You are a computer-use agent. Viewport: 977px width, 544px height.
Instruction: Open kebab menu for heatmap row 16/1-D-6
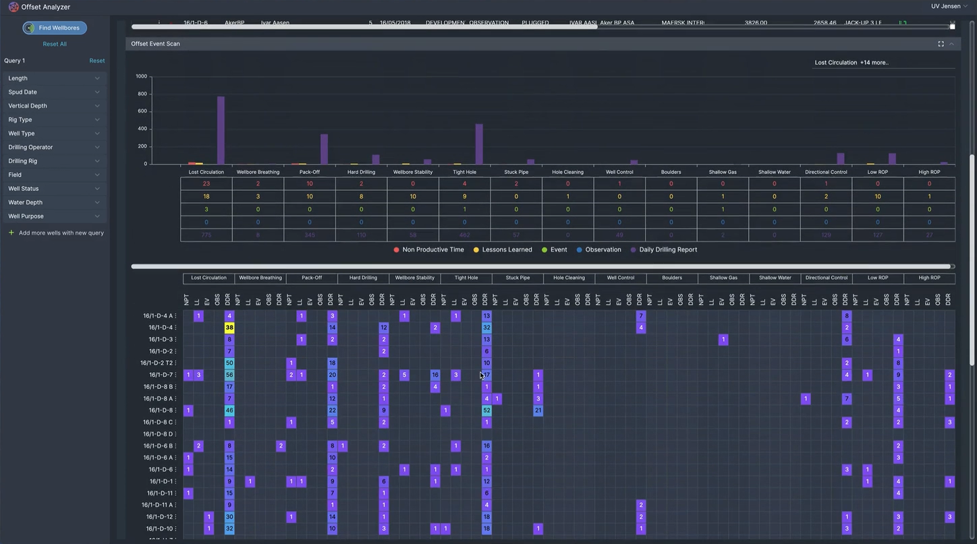[176, 469]
